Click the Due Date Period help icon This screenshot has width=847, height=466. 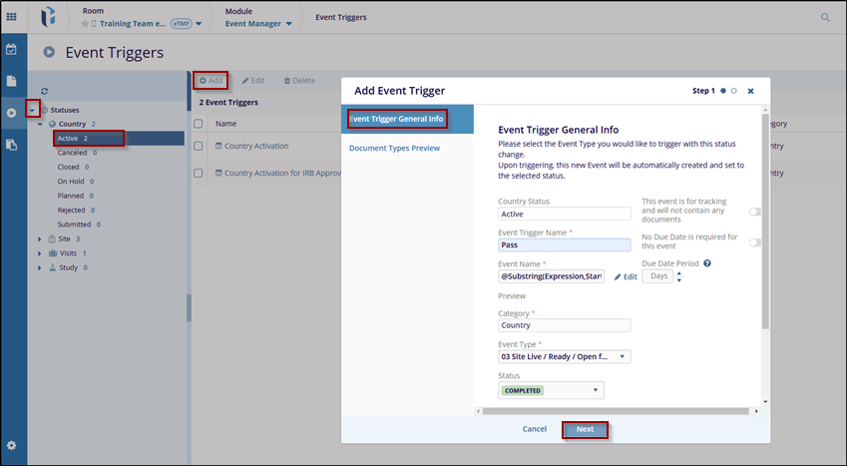[707, 263]
